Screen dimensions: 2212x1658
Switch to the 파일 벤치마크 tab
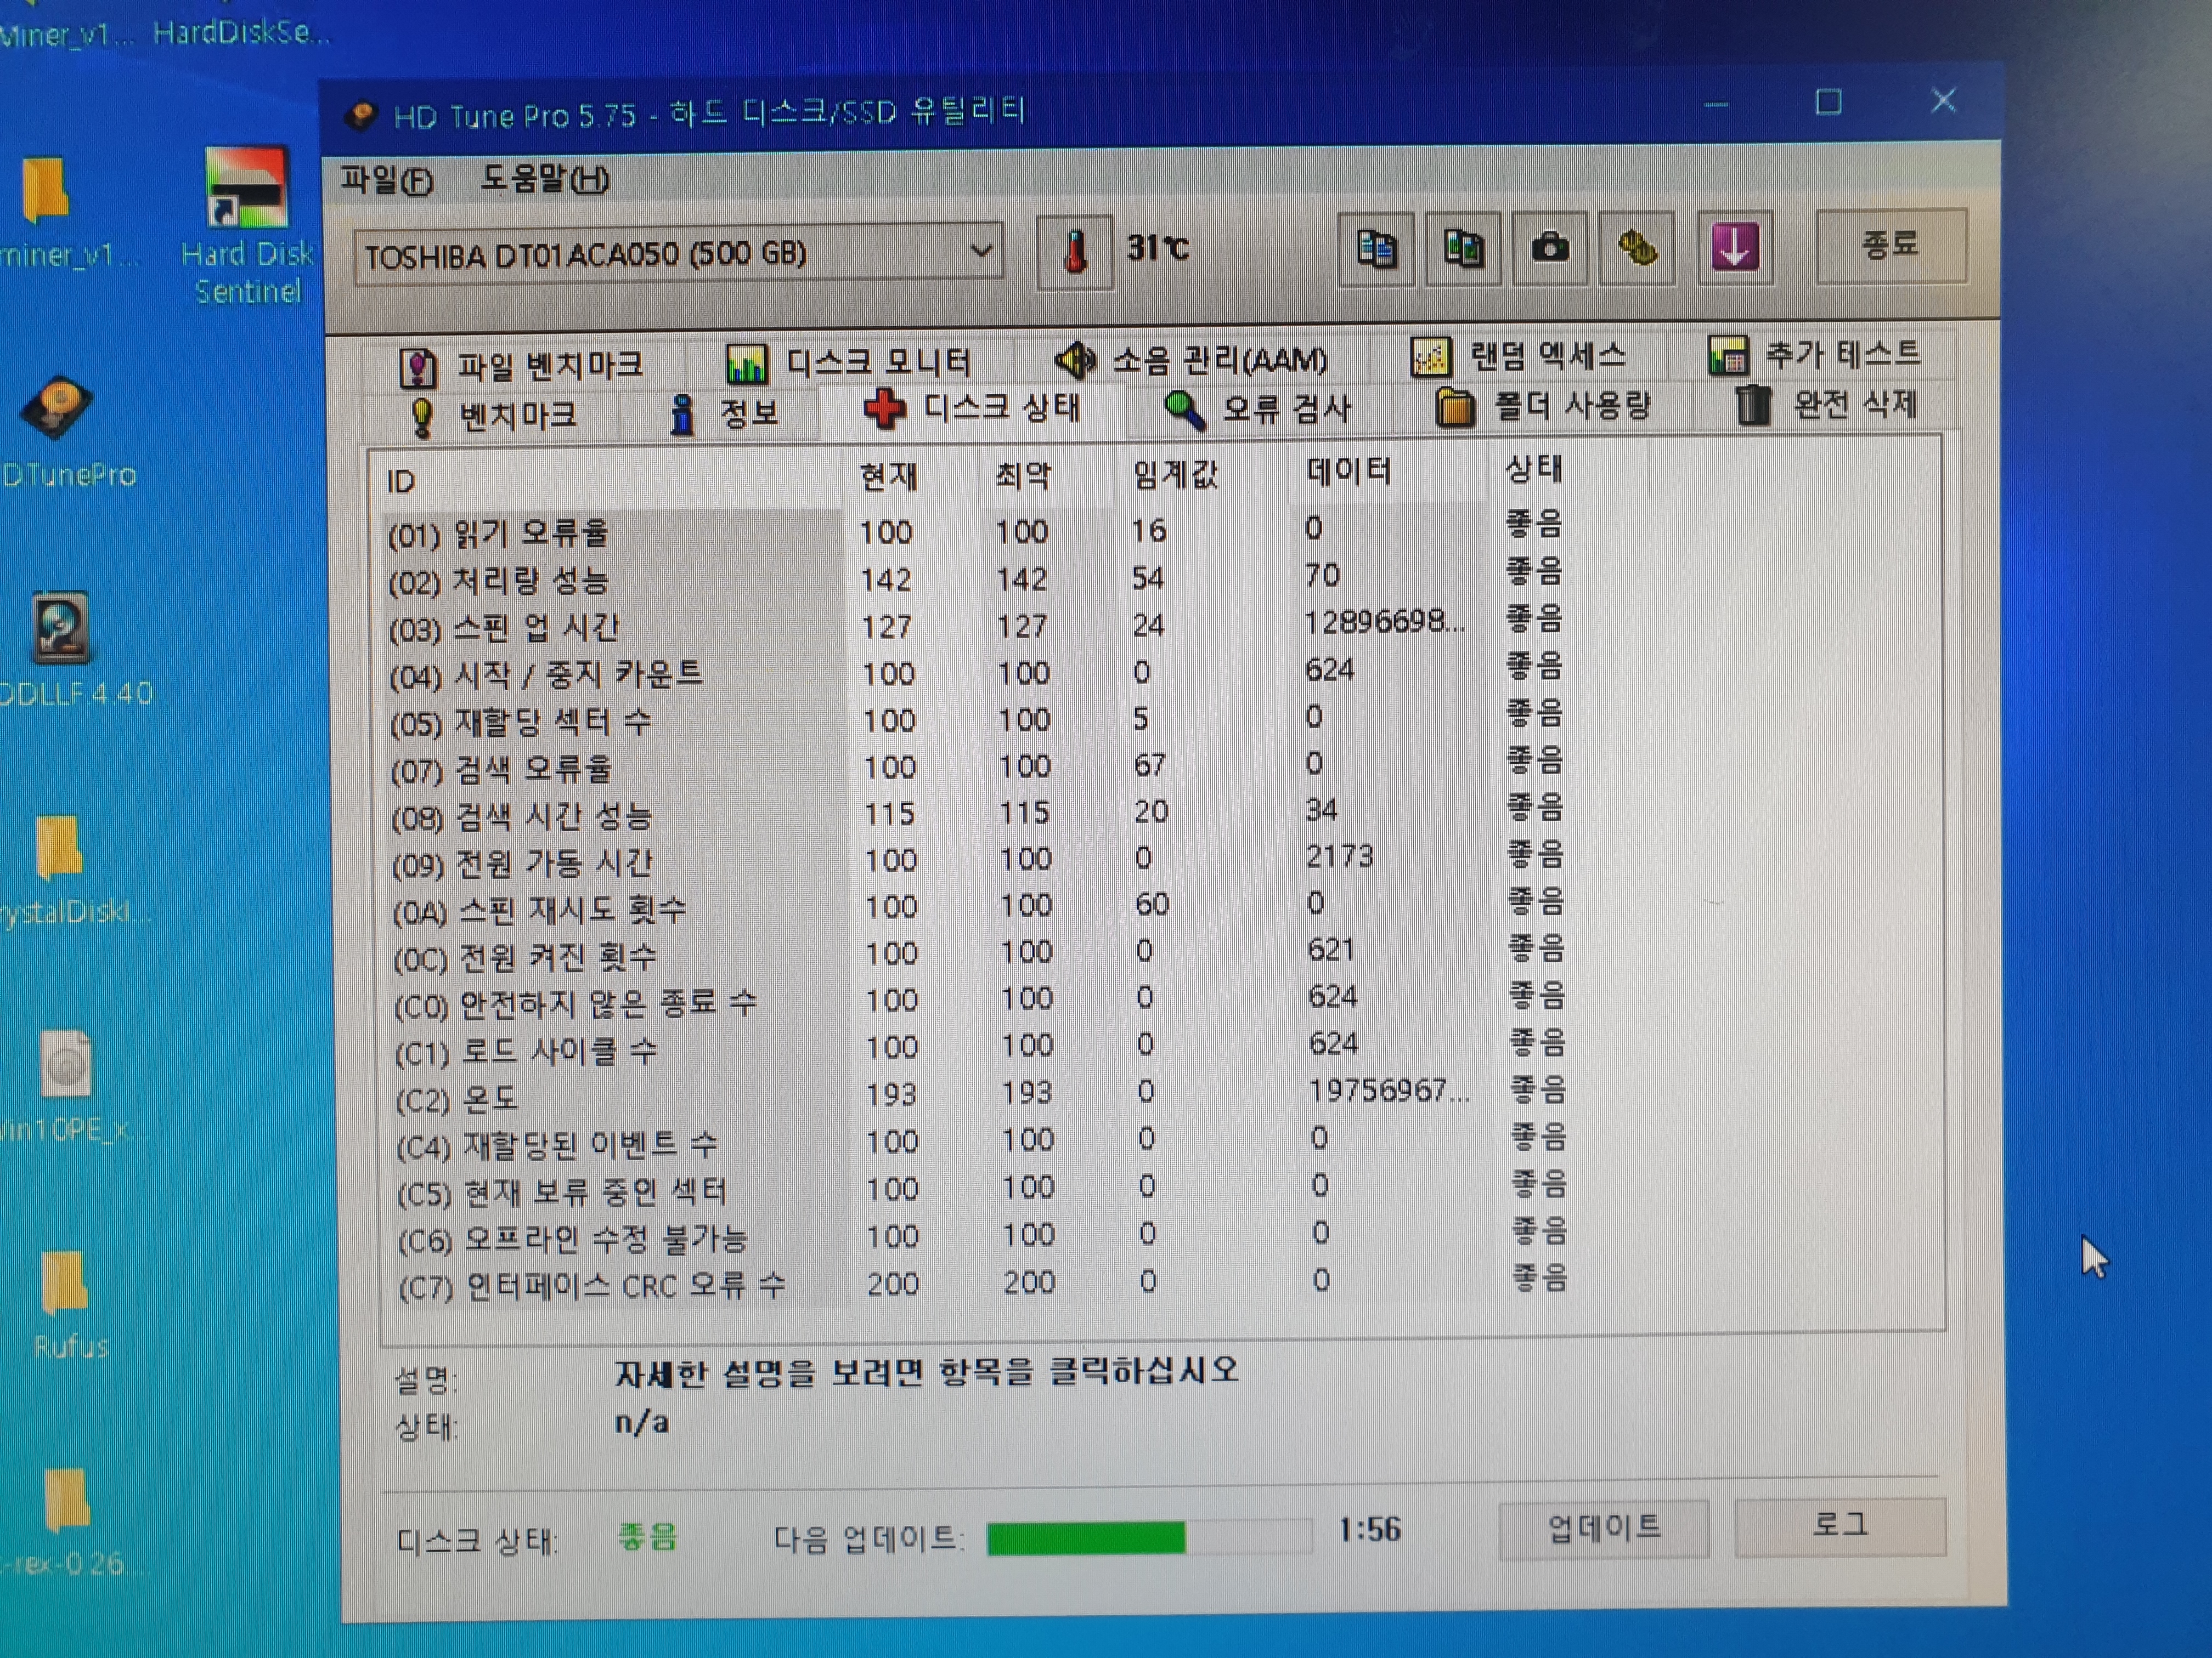[x=521, y=366]
